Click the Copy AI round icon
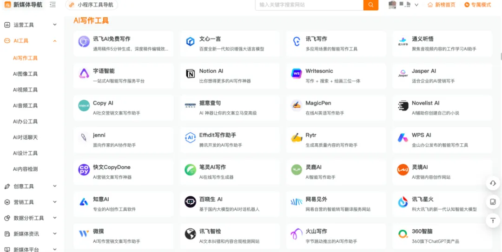 coord(84,106)
